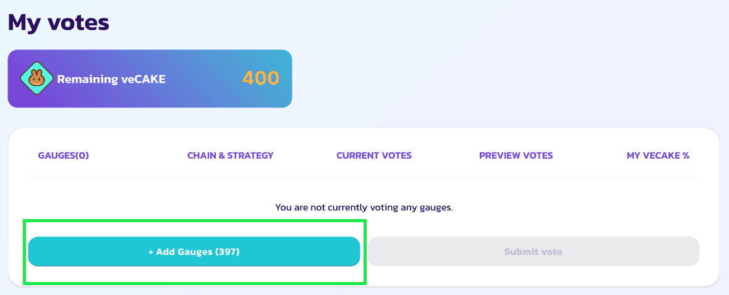Viewport: 729px width, 295px height.
Task: Click the CURRENT VOTES column header
Action: 374,156
